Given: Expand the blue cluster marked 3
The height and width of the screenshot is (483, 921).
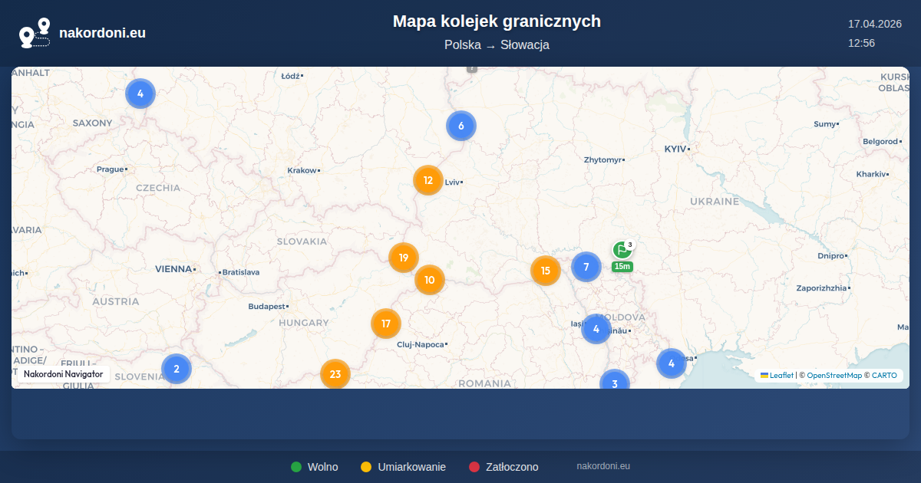Looking at the screenshot, I should 614,382.
